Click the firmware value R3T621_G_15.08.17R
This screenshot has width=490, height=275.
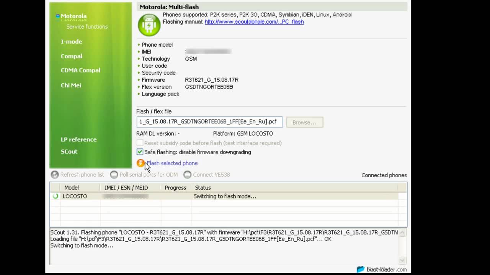point(212,80)
